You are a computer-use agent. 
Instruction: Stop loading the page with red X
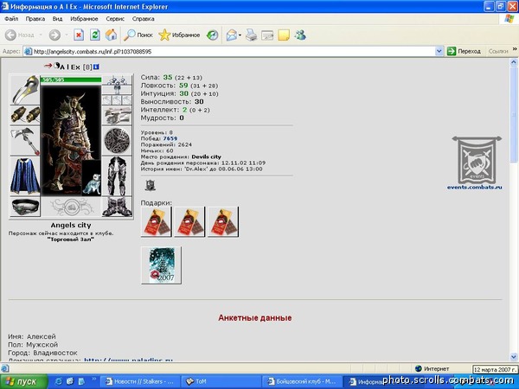pyautogui.click(x=79, y=35)
